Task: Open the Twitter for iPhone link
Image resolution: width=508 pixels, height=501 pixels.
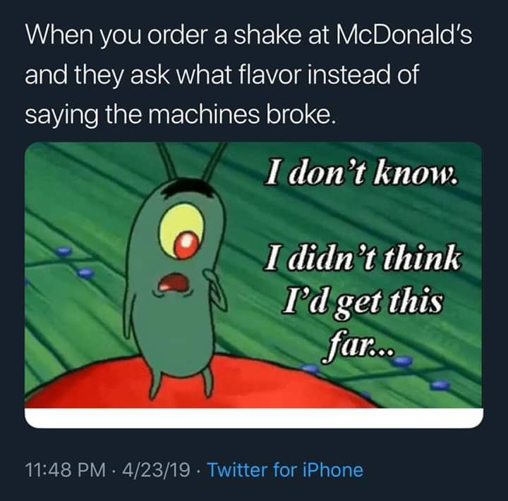Action: [285, 470]
